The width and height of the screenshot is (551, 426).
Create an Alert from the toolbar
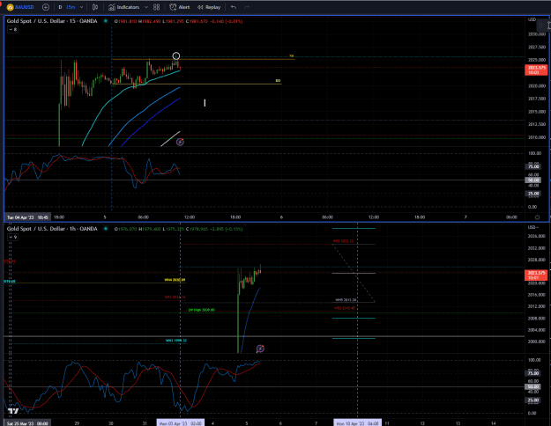tap(180, 7)
